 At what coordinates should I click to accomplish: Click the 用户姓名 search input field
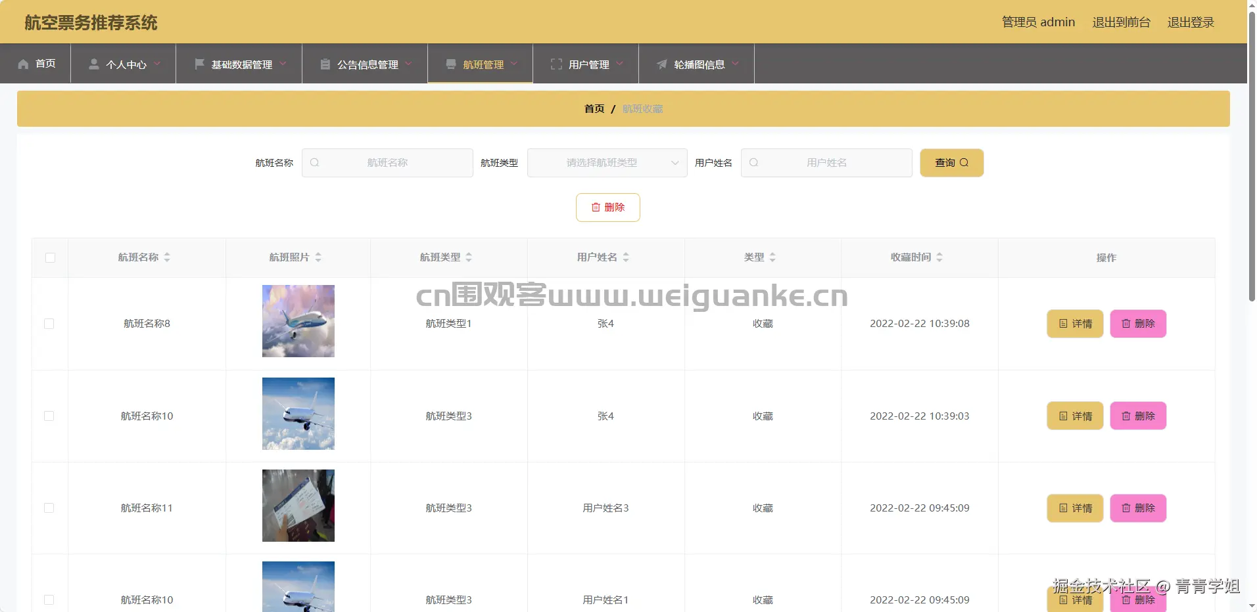click(x=826, y=163)
